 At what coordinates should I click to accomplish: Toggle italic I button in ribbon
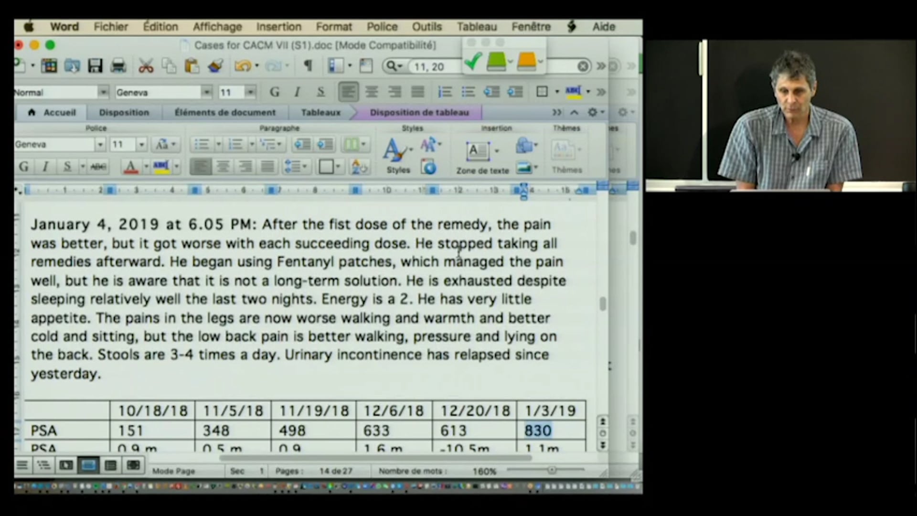pyautogui.click(x=45, y=167)
